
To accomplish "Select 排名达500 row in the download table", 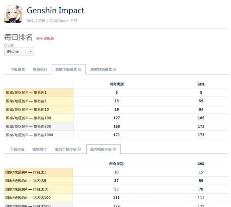I will tap(116, 126).
